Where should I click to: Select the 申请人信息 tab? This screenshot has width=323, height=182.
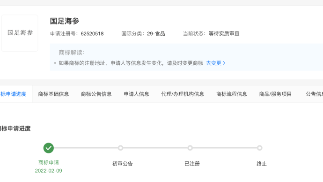136,94
